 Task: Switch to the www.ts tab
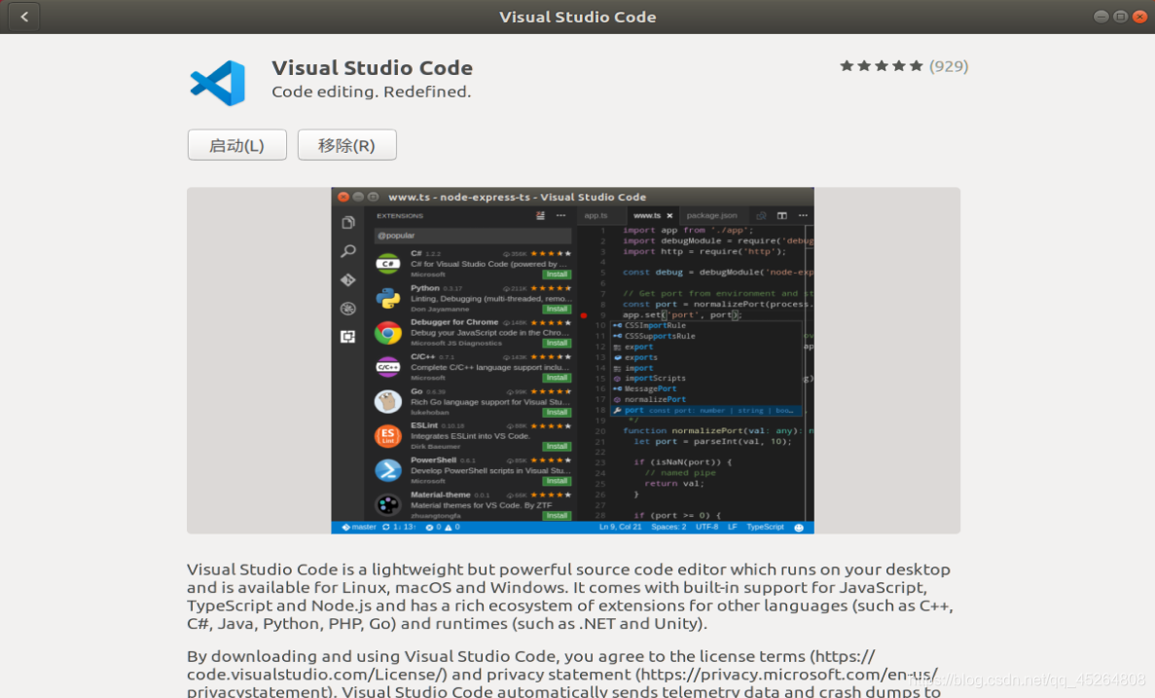coord(647,215)
